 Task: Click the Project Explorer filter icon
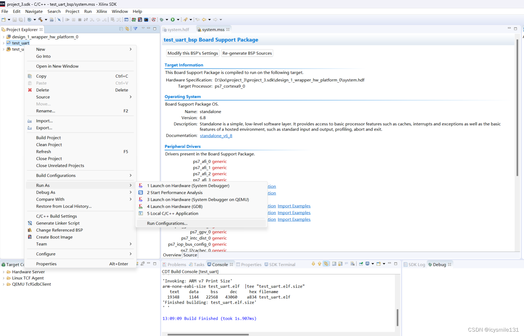point(135,29)
